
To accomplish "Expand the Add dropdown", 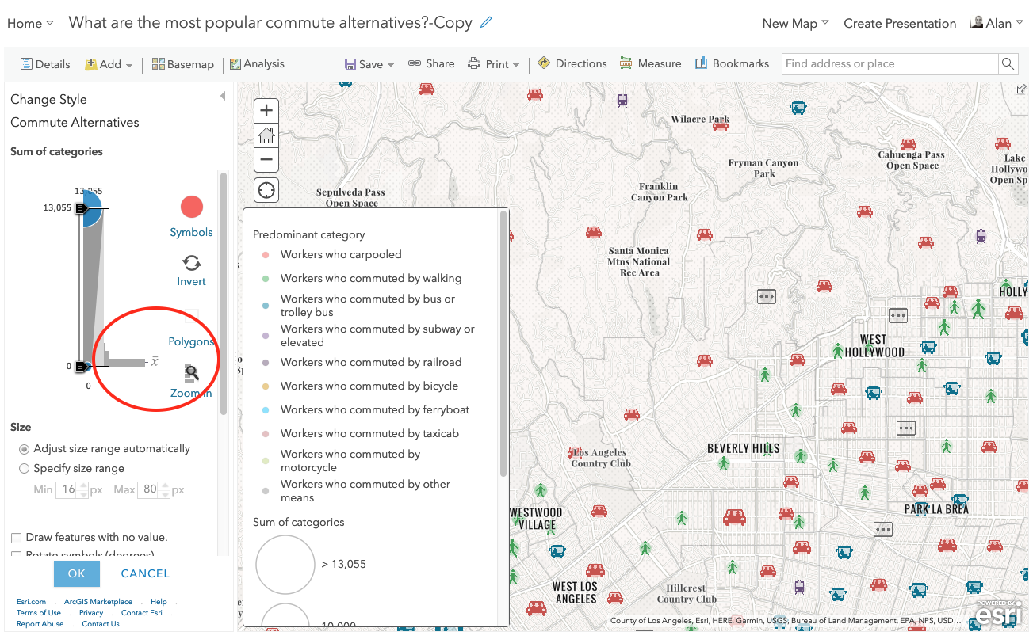I will tap(109, 64).
